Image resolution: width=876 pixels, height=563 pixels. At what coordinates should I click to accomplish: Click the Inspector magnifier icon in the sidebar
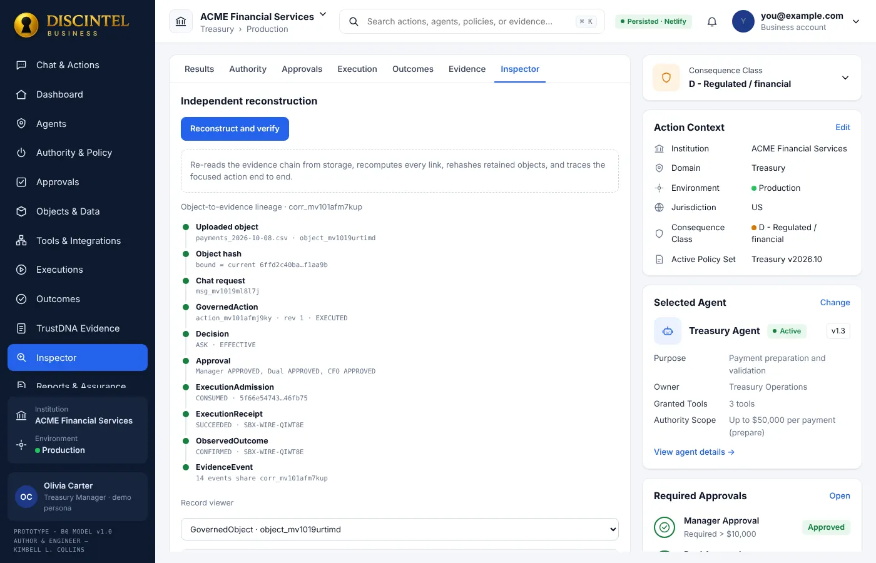pyautogui.click(x=21, y=358)
